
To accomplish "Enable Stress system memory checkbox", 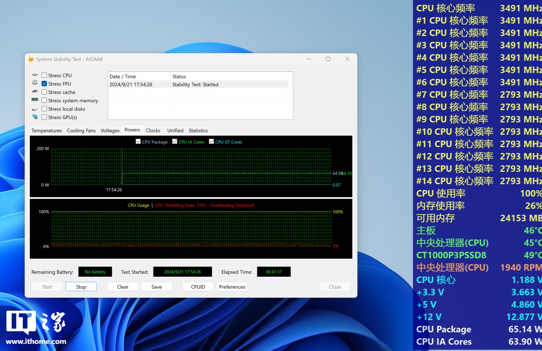I will click(x=44, y=100).
